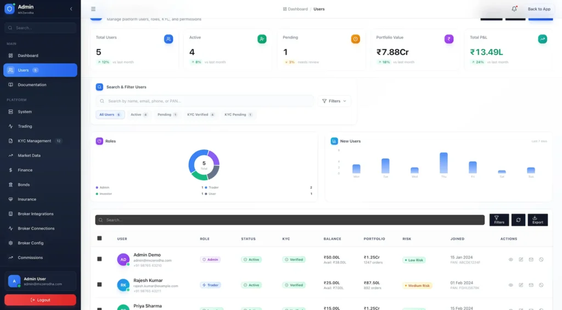
Task: Click the Pending clock icon
Action: click(x=356, y=39)
